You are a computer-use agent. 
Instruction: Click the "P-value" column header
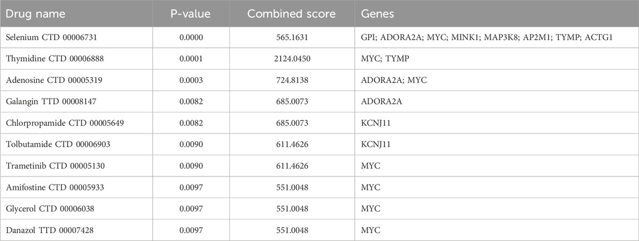pos(190,13)
